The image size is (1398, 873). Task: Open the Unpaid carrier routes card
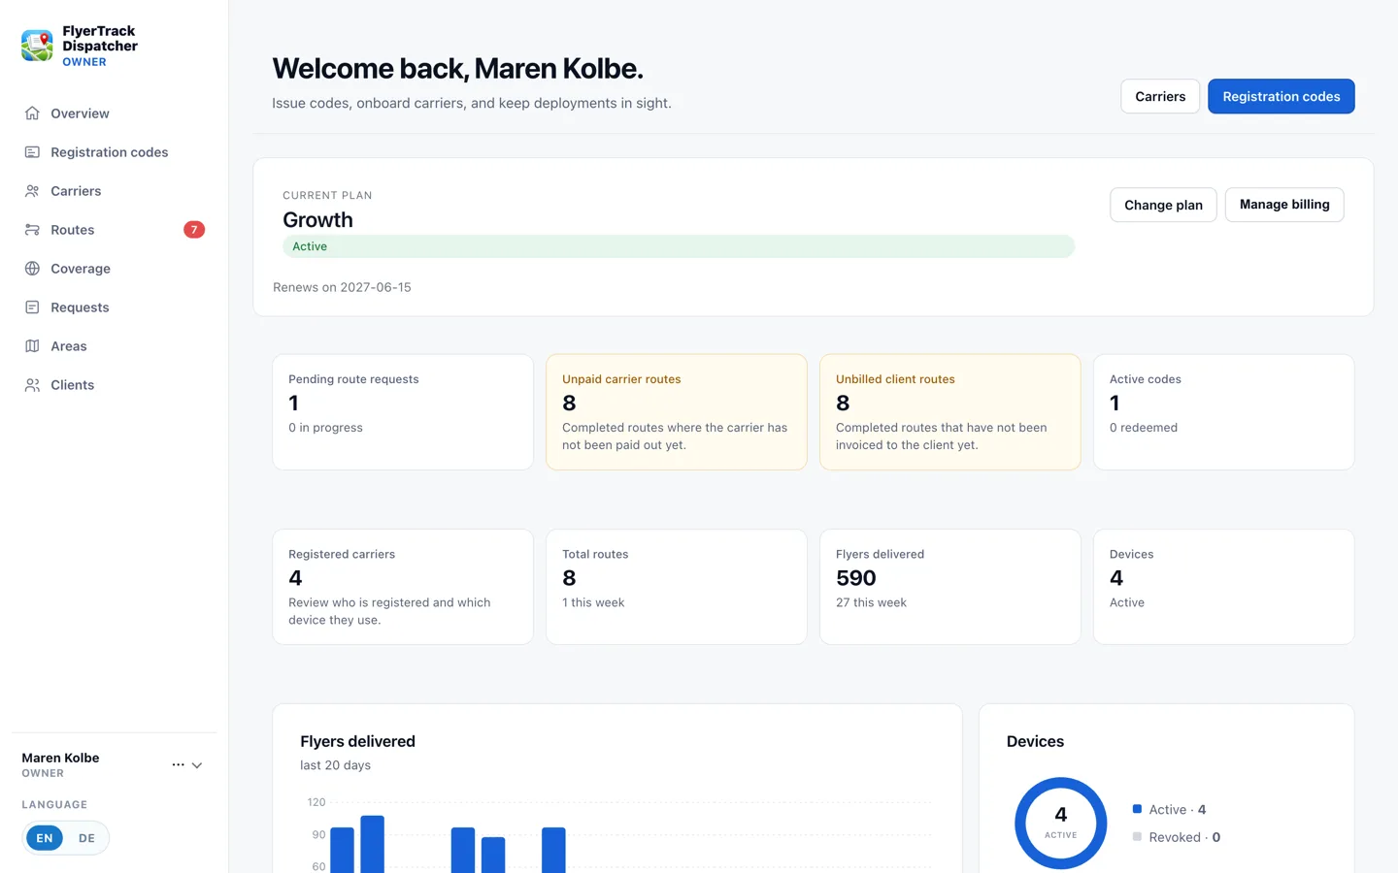click(x=677, y=412)
